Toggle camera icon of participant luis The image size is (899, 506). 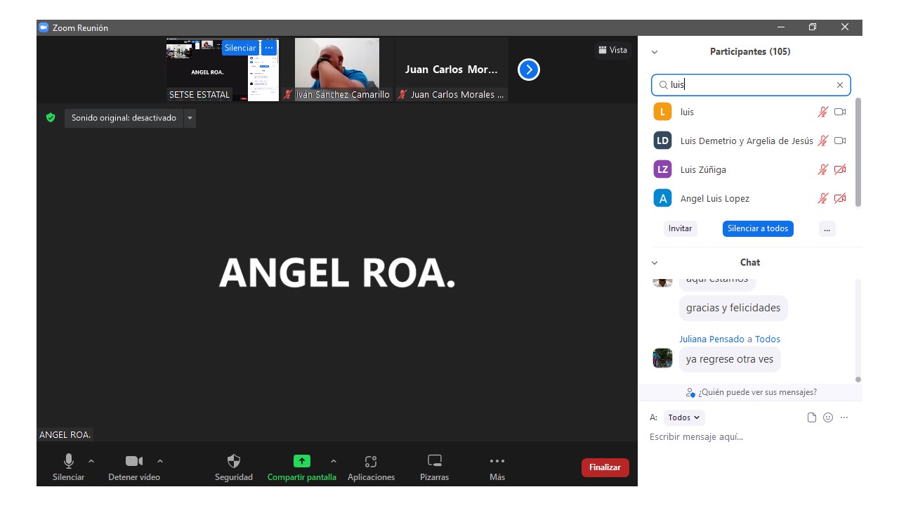[839, 112]
